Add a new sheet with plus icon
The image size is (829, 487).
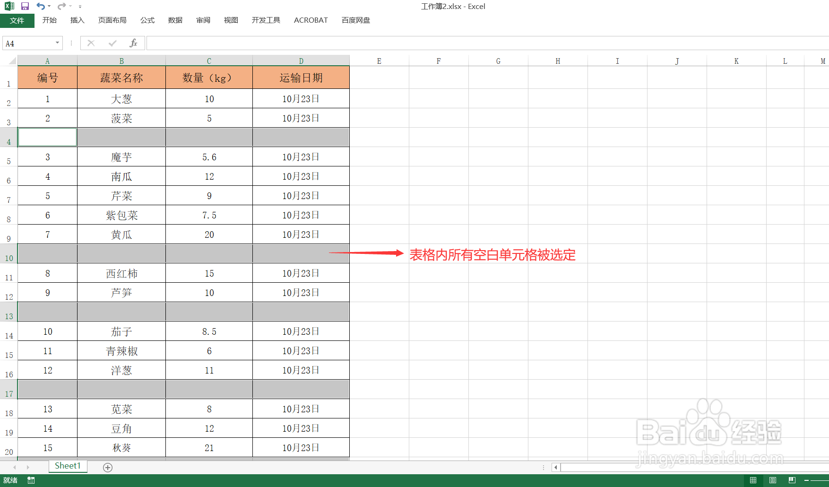[108, 468]
